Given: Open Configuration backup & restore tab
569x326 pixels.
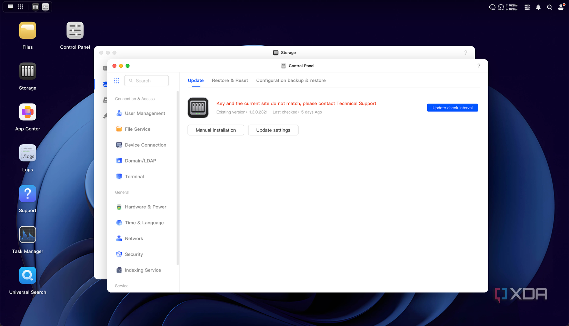Looking at the screenshot, I should pos(291,81).
